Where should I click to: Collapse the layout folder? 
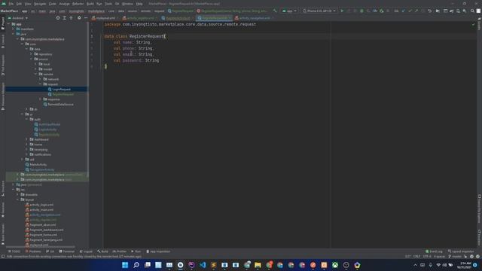[18, 199]
